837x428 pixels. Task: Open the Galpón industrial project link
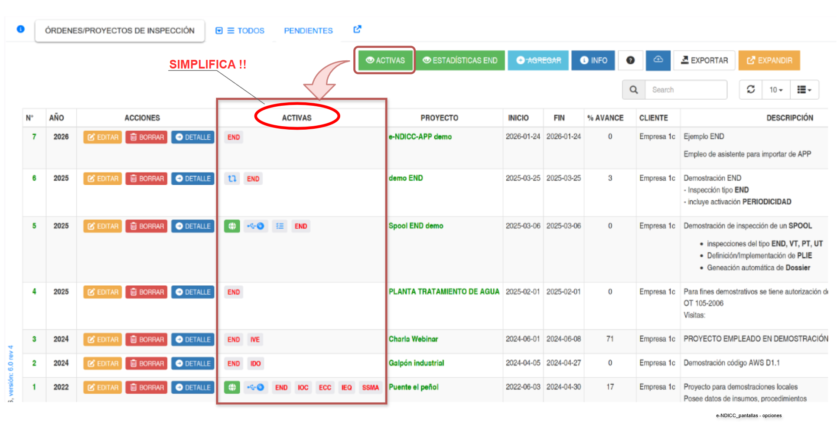click(416, 363)
